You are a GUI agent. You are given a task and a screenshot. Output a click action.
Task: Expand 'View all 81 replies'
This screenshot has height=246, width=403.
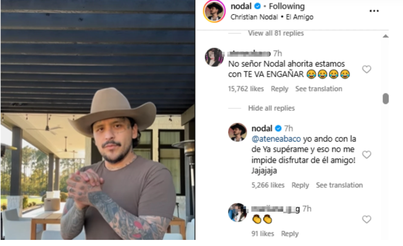pyautogui.click(x=276, y=33)
